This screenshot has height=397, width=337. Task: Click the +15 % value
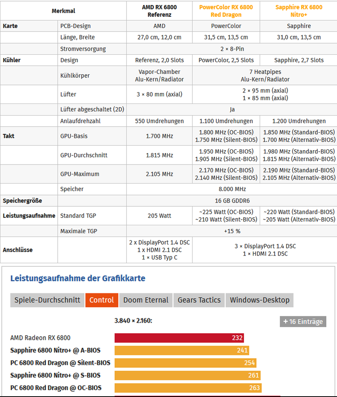(232, 231)
